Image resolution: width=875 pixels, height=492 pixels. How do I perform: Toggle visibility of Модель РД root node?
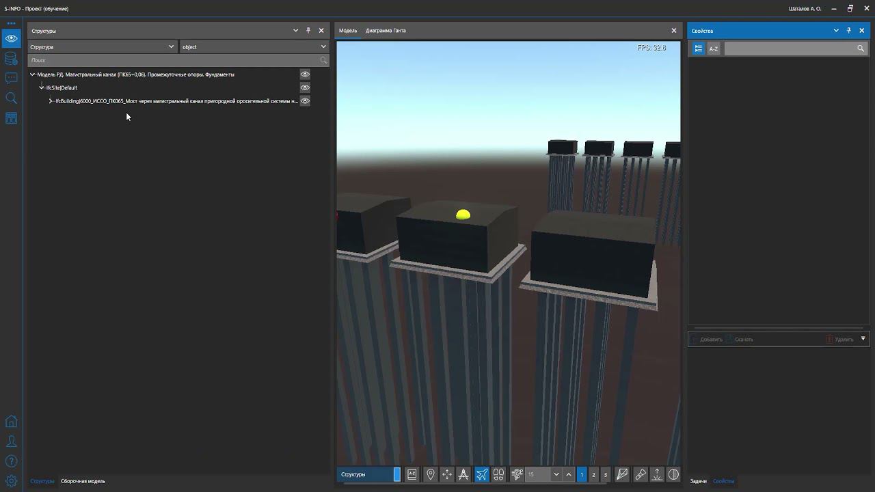(x=305, y=74)
